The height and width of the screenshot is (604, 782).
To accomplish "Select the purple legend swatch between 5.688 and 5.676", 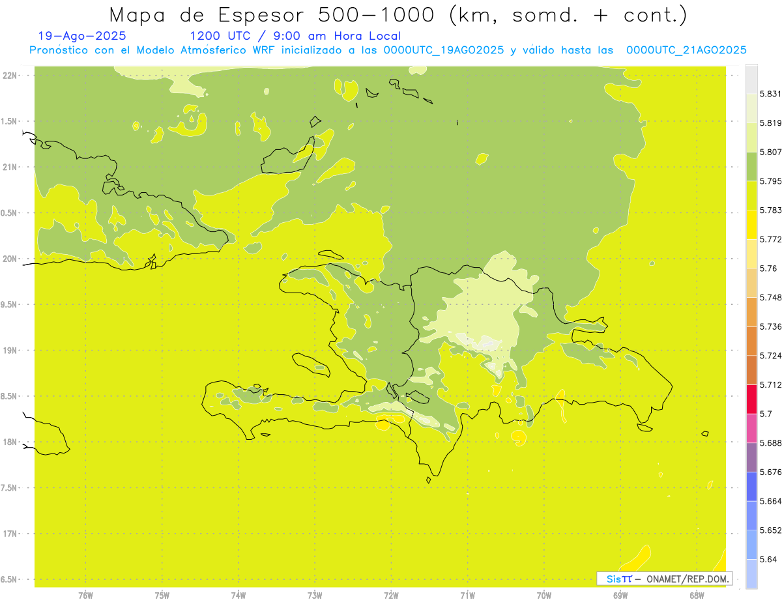I will 751,457.
